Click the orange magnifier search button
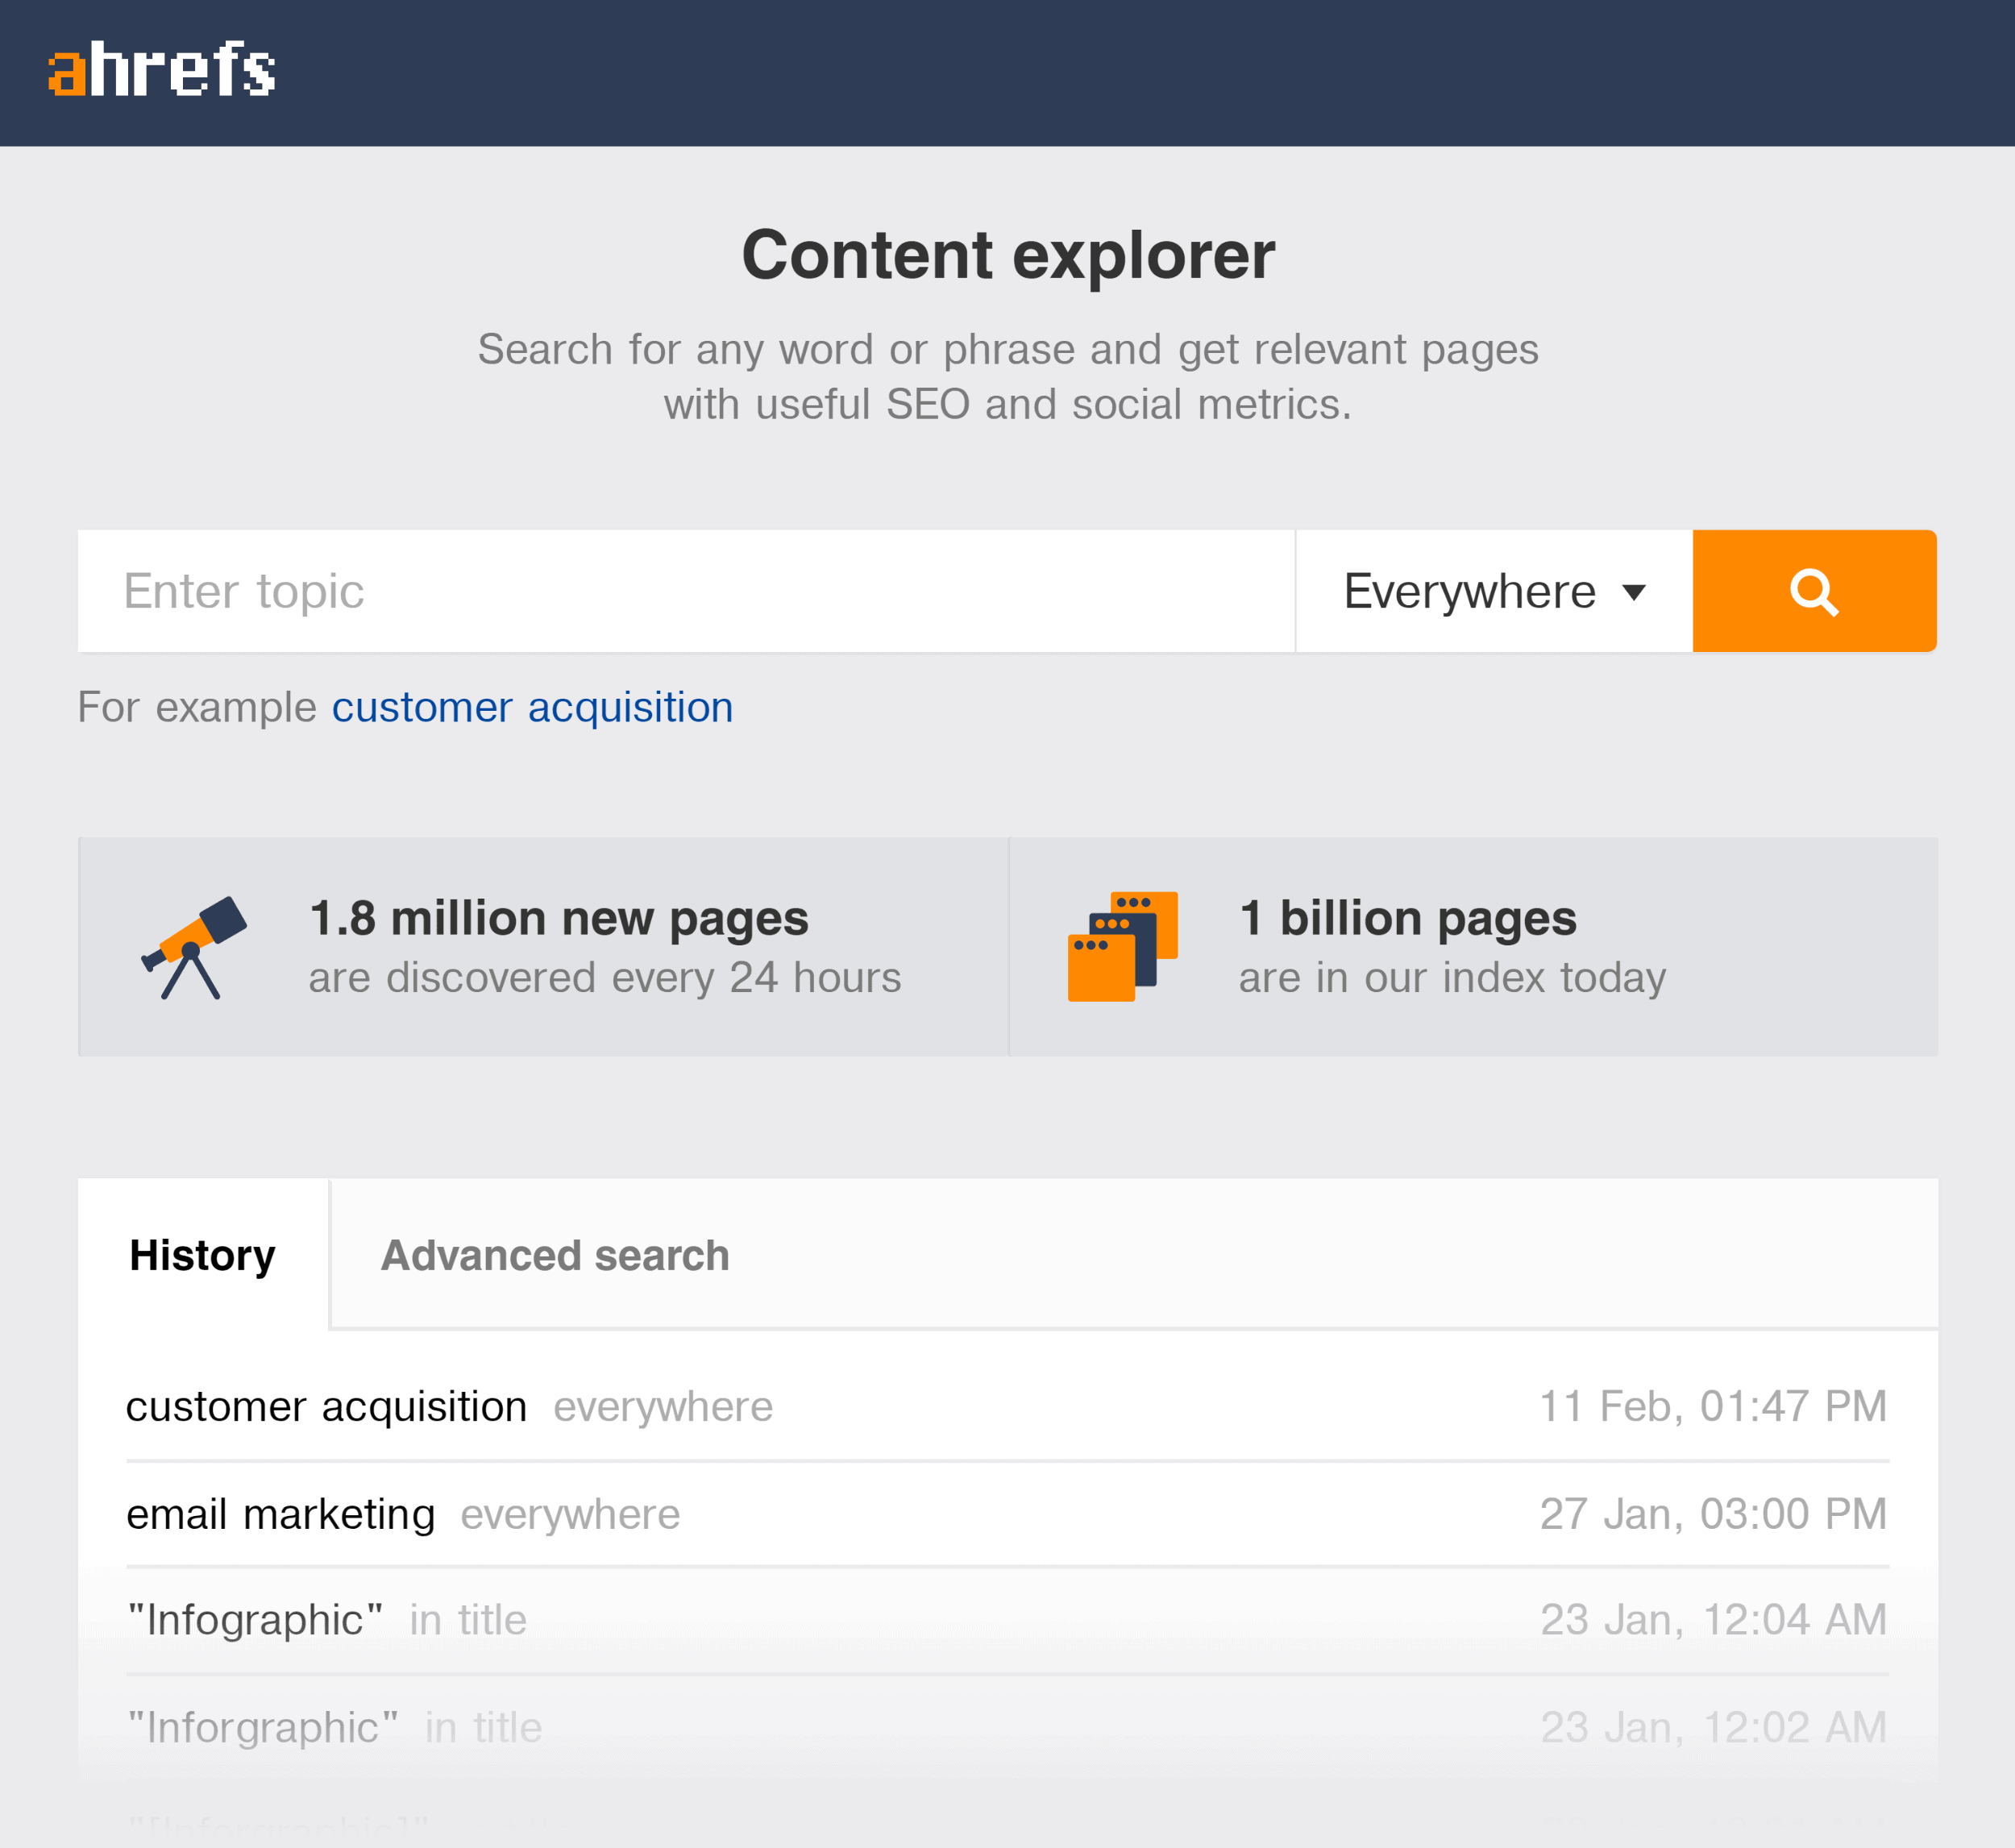 click(1814, 591)
